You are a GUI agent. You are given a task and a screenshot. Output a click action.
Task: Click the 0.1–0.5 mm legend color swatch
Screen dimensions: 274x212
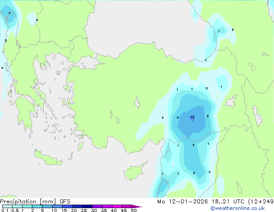click(x=7, y=206)
